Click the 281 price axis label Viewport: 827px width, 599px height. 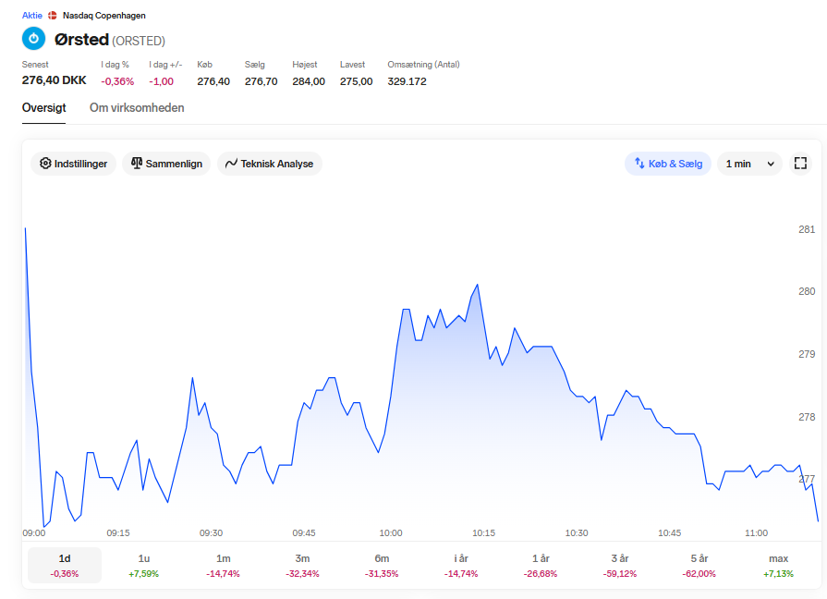(807, 229)
